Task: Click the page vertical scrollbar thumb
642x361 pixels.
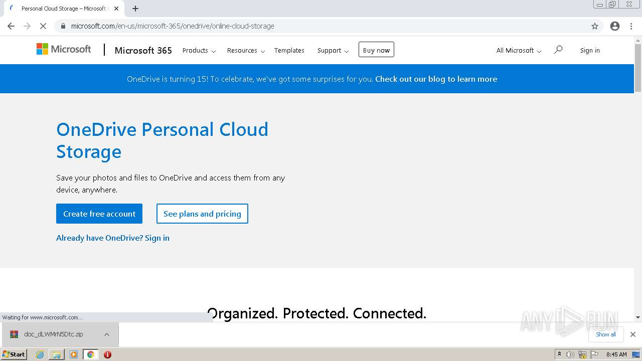Action: coord(638,68)
